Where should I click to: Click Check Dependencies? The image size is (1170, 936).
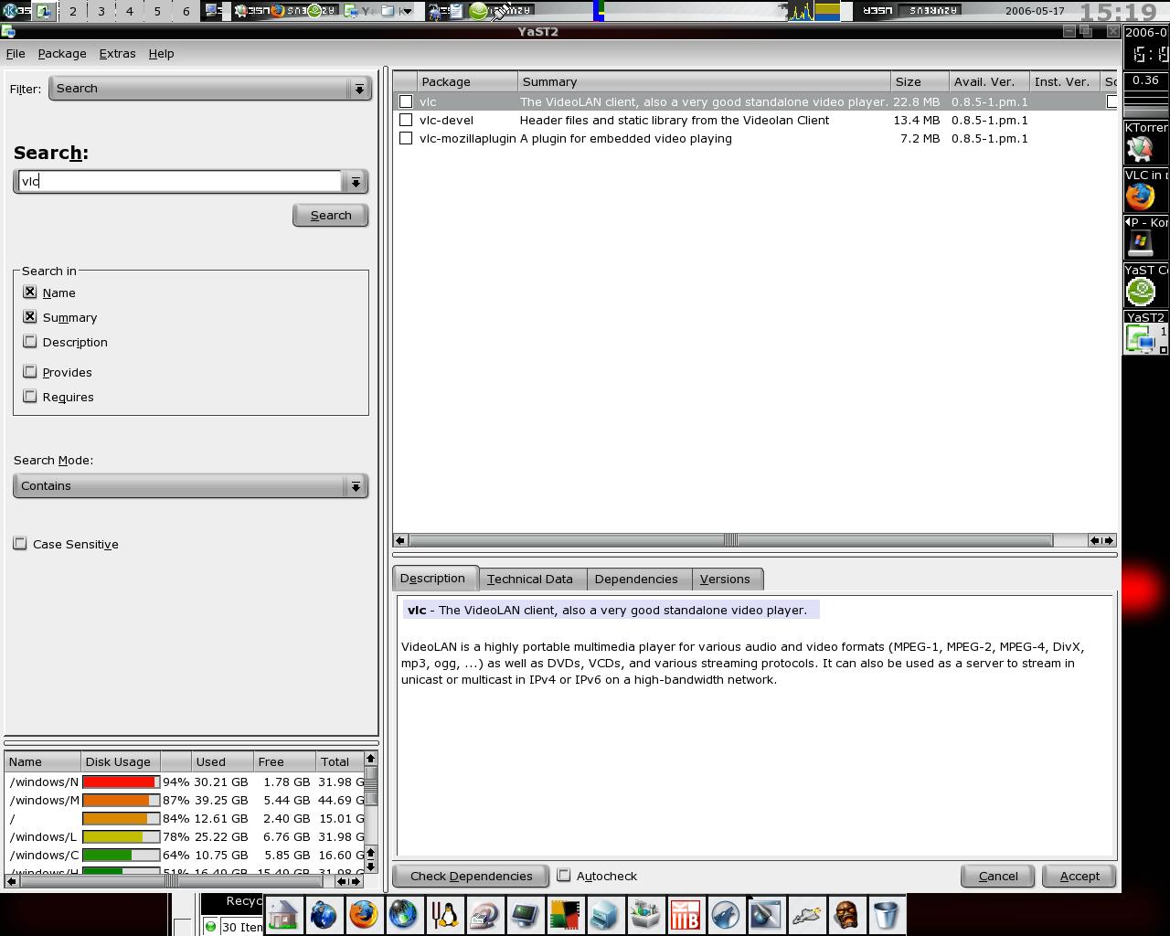[x=471, y=876]
